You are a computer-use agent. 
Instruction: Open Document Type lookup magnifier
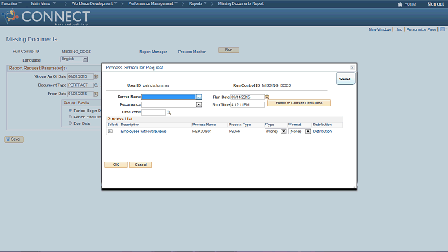[x=97, y=85]
